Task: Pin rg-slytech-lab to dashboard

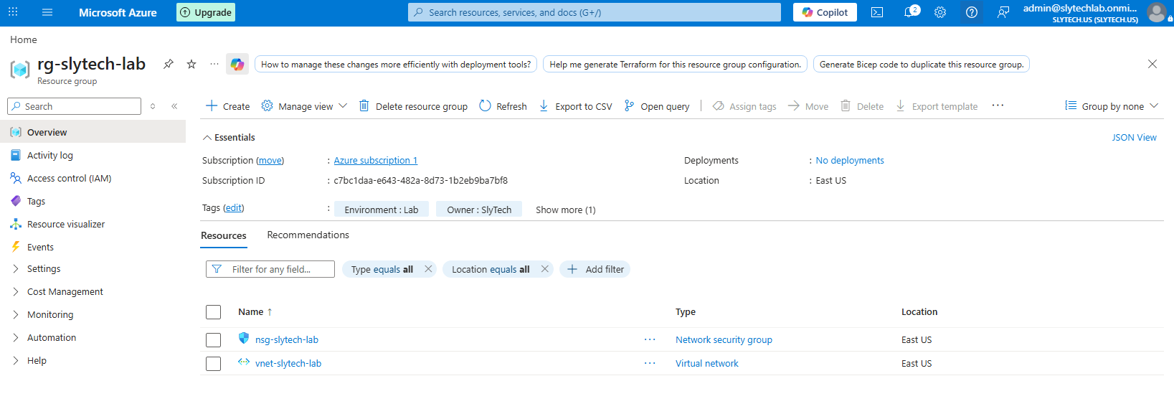Action: tap(169, 64)
